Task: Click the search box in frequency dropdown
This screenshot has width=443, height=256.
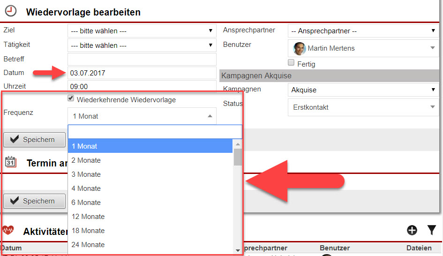Action: click(155, 132)
